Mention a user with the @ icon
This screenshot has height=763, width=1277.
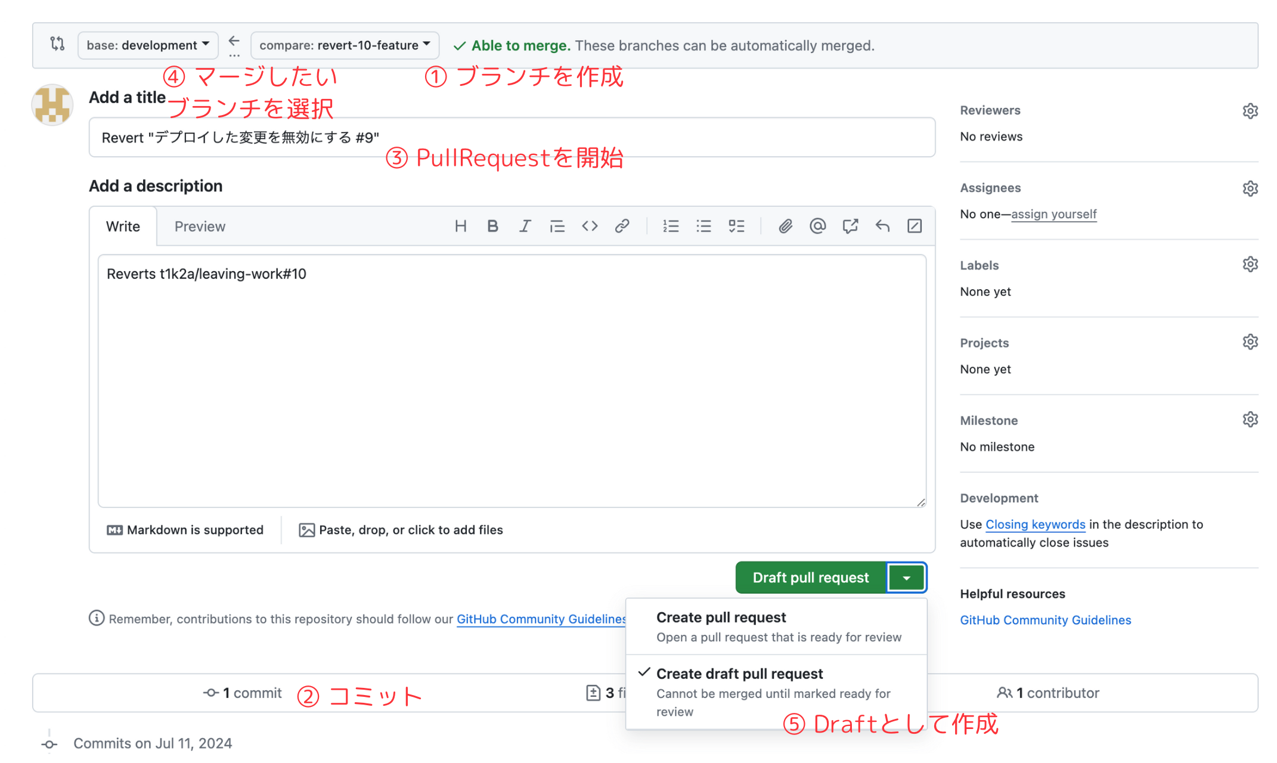(x=817, y=226)
